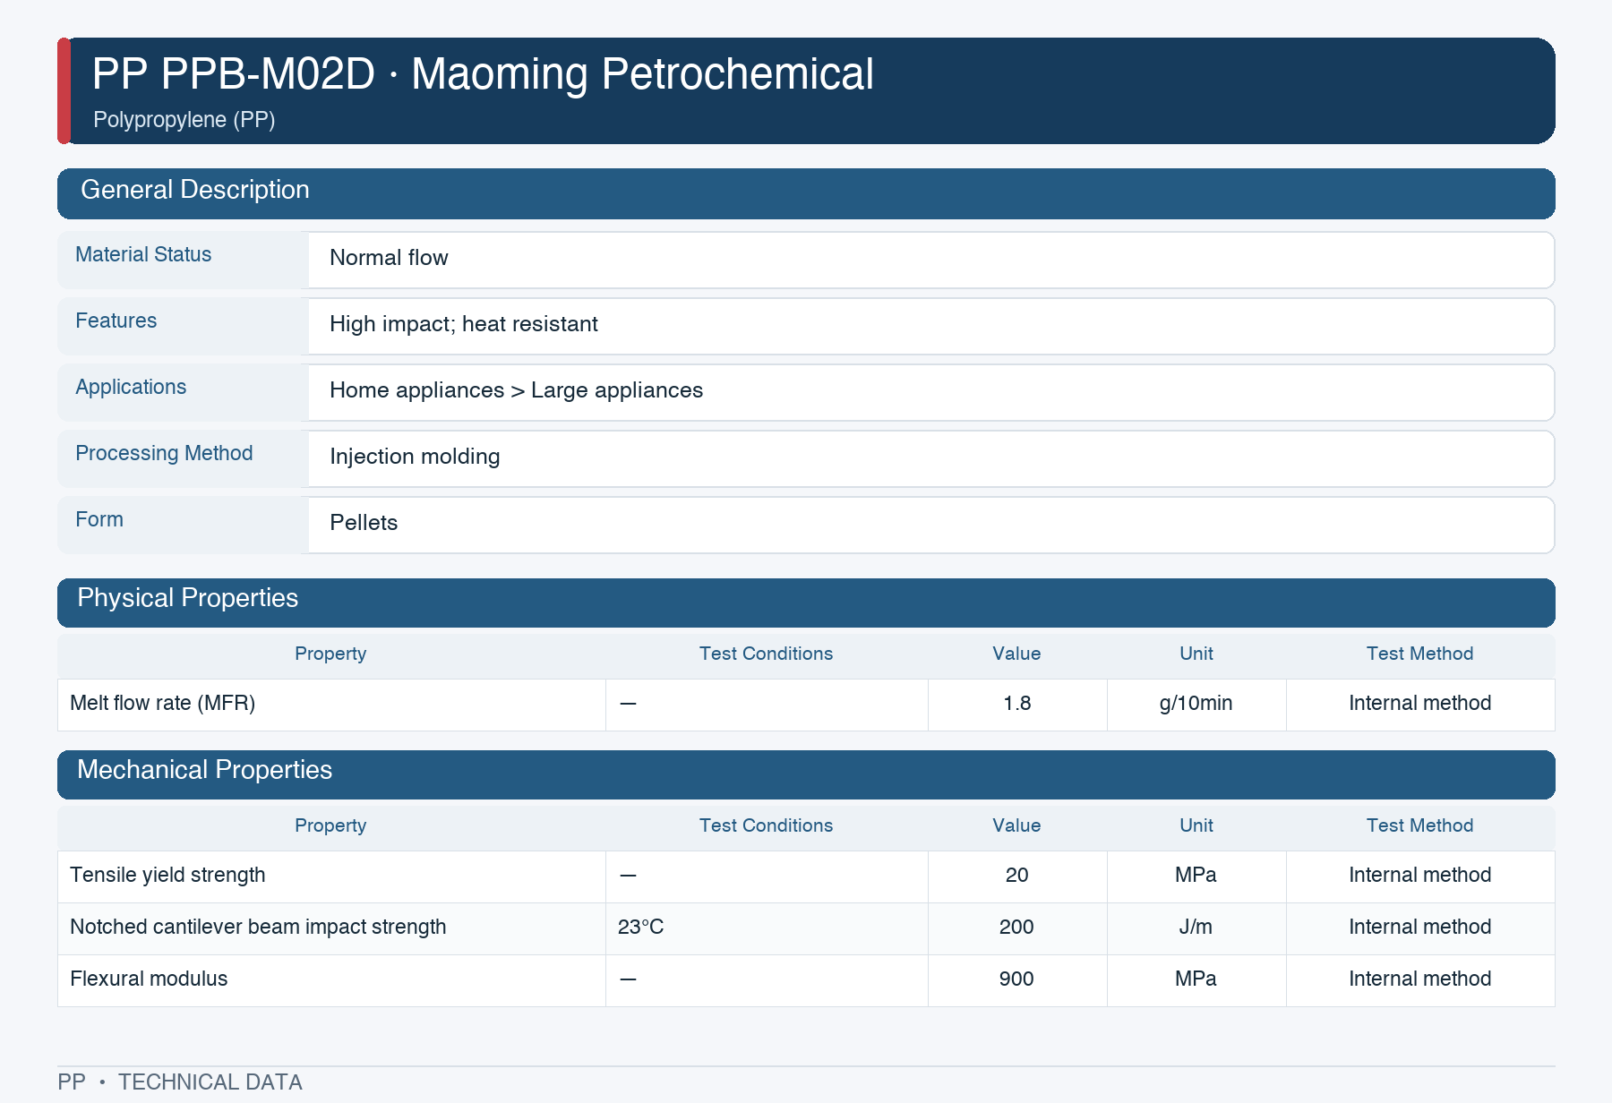
Task: Click the 23°C test condition cell
Action: [x=767, y=928]
